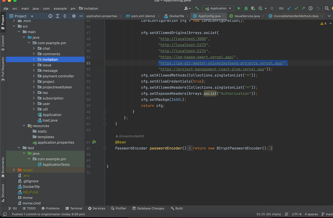Expand the target folder in the project tree
The image size is (333, 218).
[x=14, y=170]
